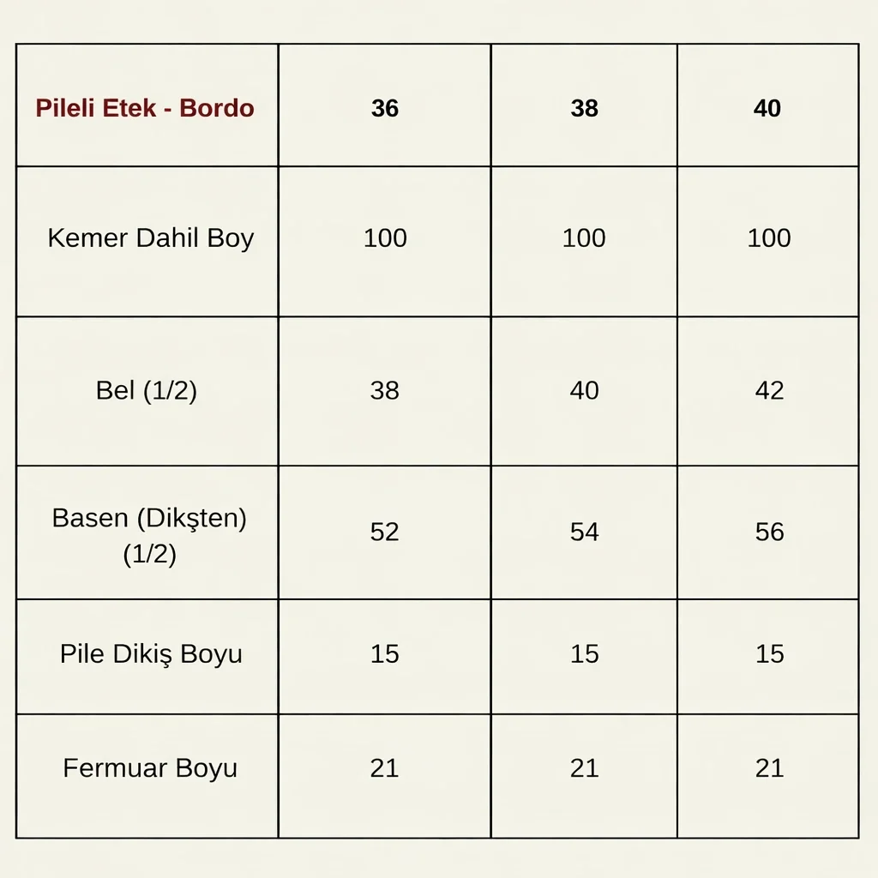Click the size 40 column header
The image size is (878, 878).
click(767, 109)
